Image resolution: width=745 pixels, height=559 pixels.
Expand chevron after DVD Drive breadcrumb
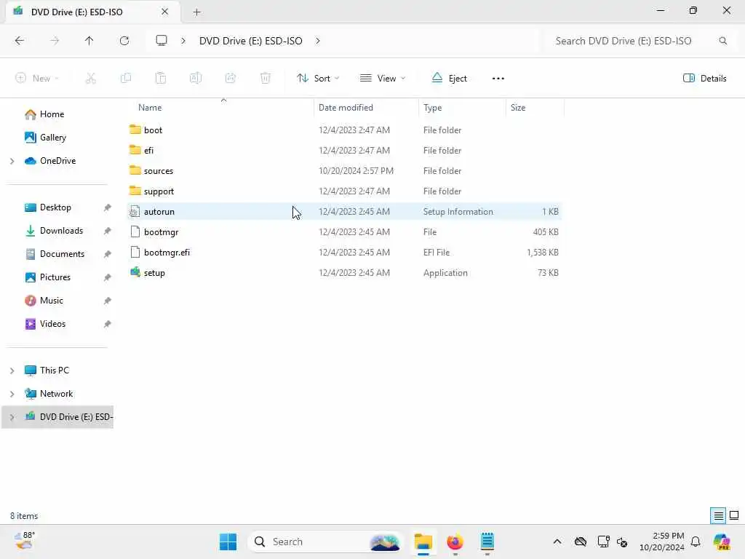[x=318, y=41]
